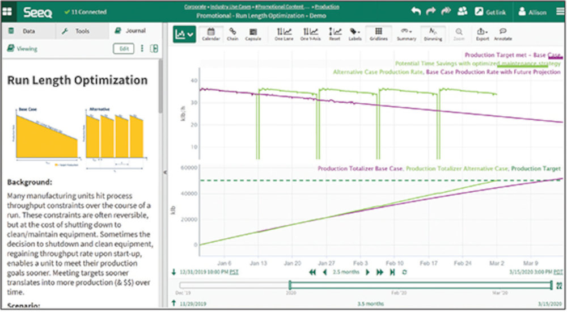Click the redo arrow in header
This screenshot has width=567, height=312.
[x=431, y=11]
